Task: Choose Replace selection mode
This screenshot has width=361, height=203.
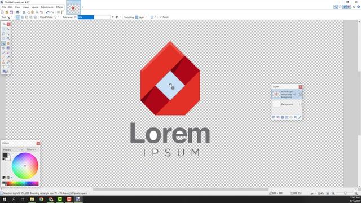Action: tap(18, 17)
